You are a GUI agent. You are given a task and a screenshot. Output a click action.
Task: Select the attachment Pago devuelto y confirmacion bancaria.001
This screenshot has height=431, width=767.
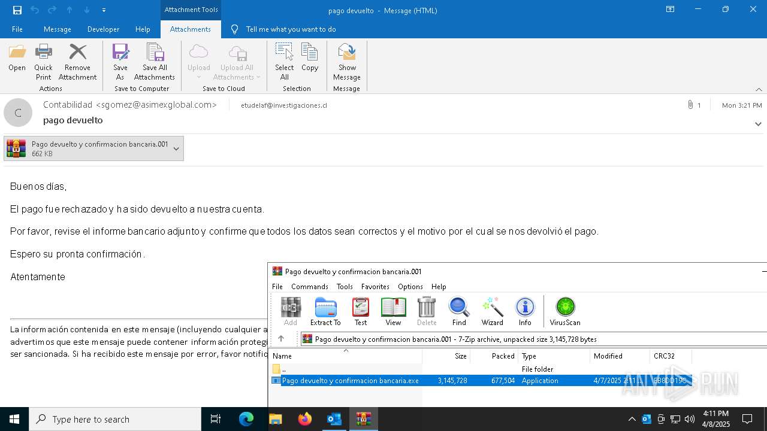93,148
